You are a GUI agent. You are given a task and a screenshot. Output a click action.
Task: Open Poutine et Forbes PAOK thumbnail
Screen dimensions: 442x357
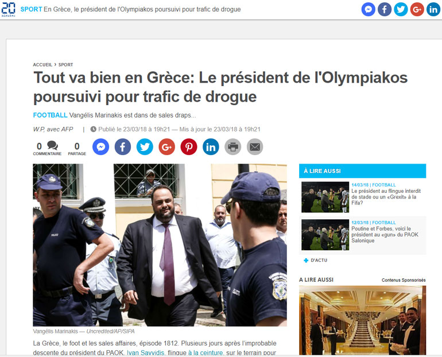click(x=325, y=235)
